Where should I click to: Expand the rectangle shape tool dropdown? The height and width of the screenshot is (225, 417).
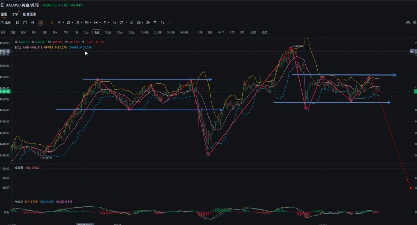coord(72,23)
